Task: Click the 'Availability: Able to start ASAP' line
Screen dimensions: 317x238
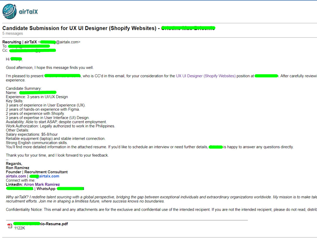Action: point(56,122)
